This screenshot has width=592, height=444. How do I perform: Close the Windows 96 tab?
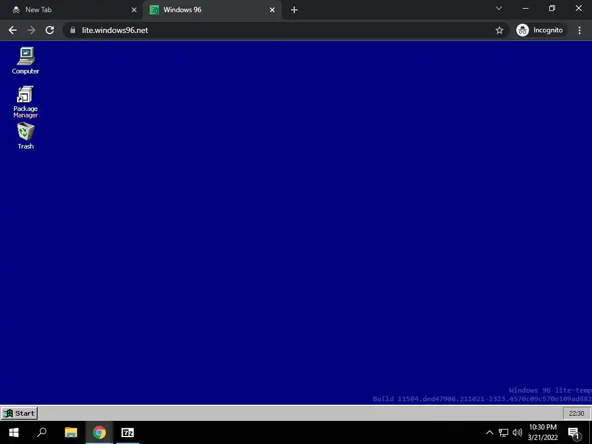[x=272, y=10]
